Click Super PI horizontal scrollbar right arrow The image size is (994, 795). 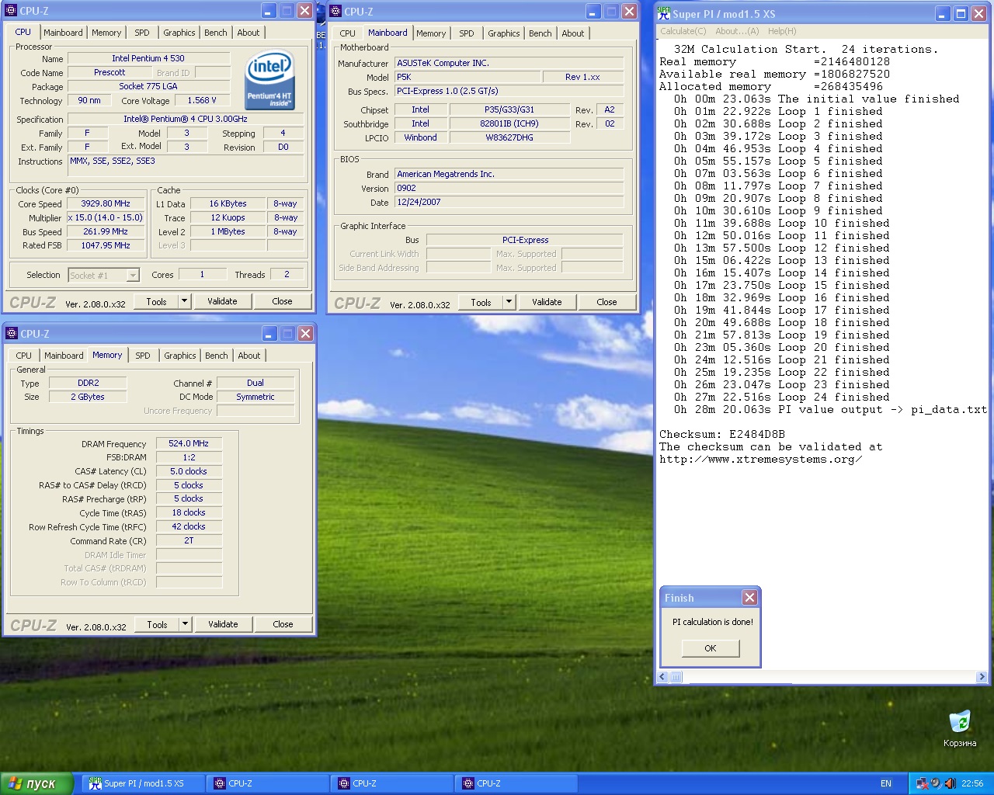pyautogui.click(x=982, y=677)
